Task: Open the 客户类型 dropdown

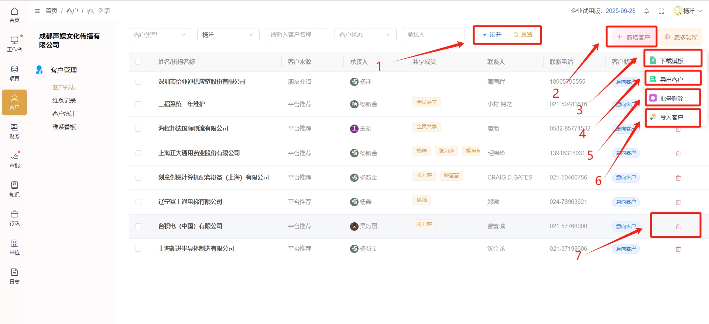Action: pyautogui.click(x=160, y=35)
